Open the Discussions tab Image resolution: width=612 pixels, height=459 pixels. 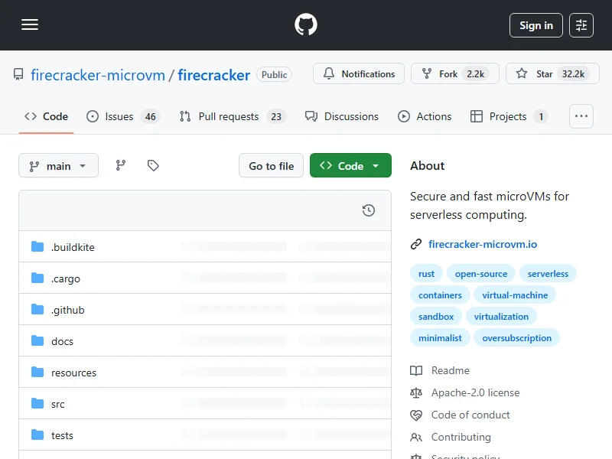pos(342,116)
